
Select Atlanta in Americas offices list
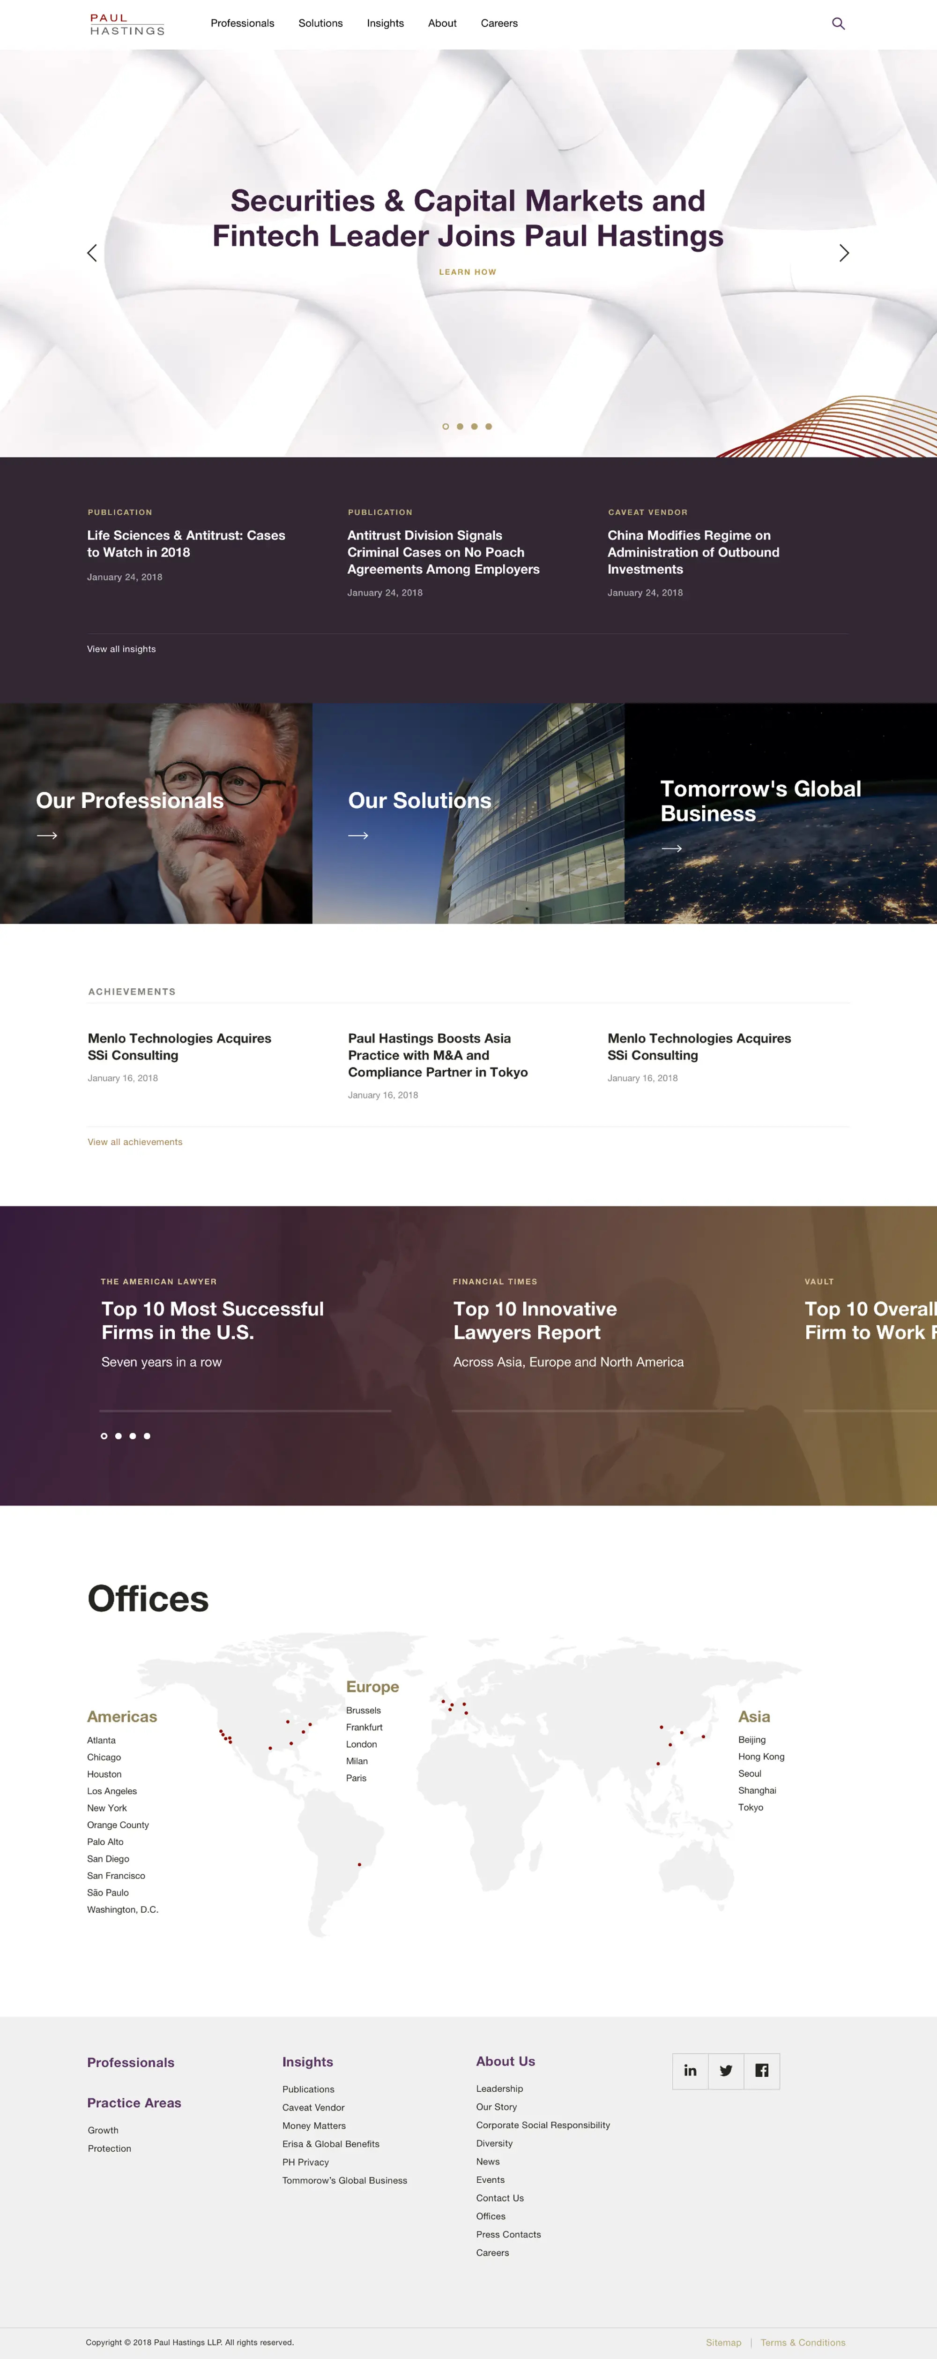tap(102, 1740)
